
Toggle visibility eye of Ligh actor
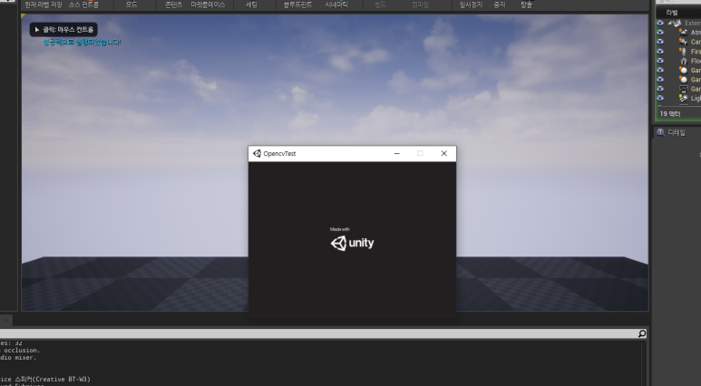[660, 98]
